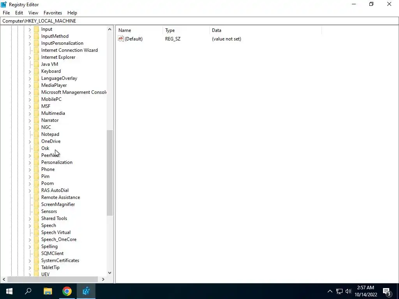Select the ScreenMagnifier key
This screenshot has height=299, width=399.
pyautogui.click(x=58, y=204)
